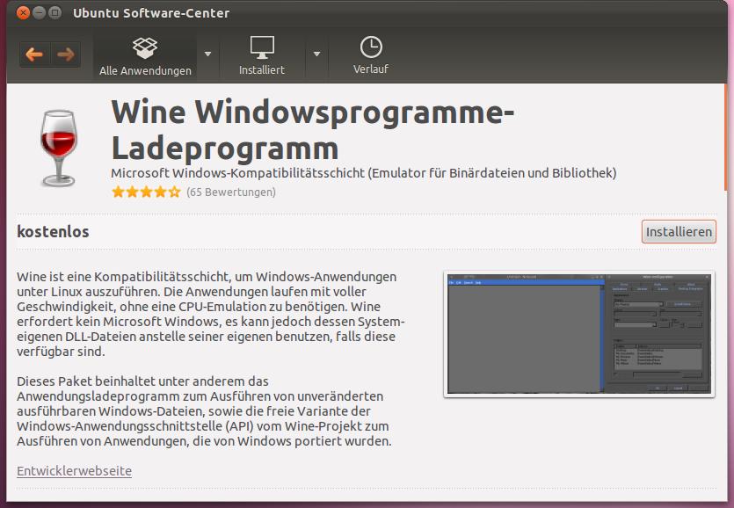
Task: Click the Installieren button
Action: pos(679,232)
